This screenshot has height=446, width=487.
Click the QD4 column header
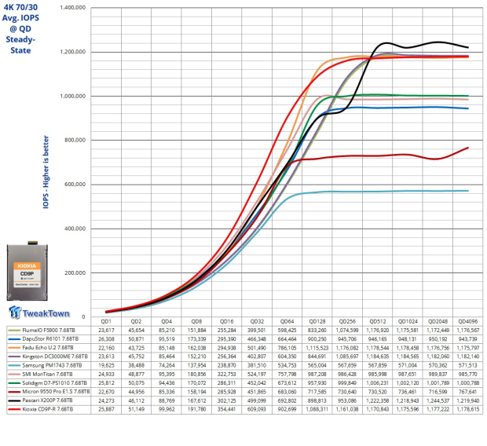[x=167, y=321]
